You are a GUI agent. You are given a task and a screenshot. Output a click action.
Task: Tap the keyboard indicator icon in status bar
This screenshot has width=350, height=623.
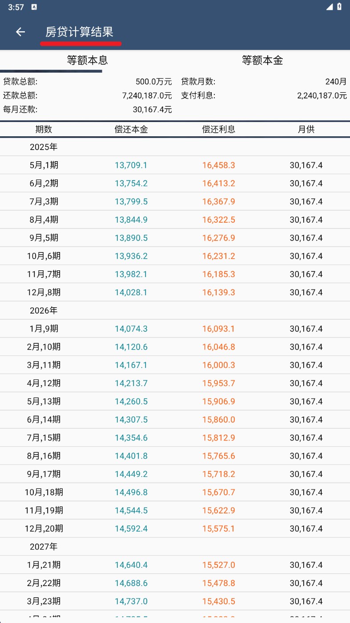click(x=34, y=7)
